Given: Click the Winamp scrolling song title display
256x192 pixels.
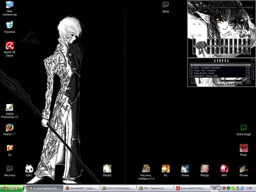Looking at the screenshot, I should 234,7.
